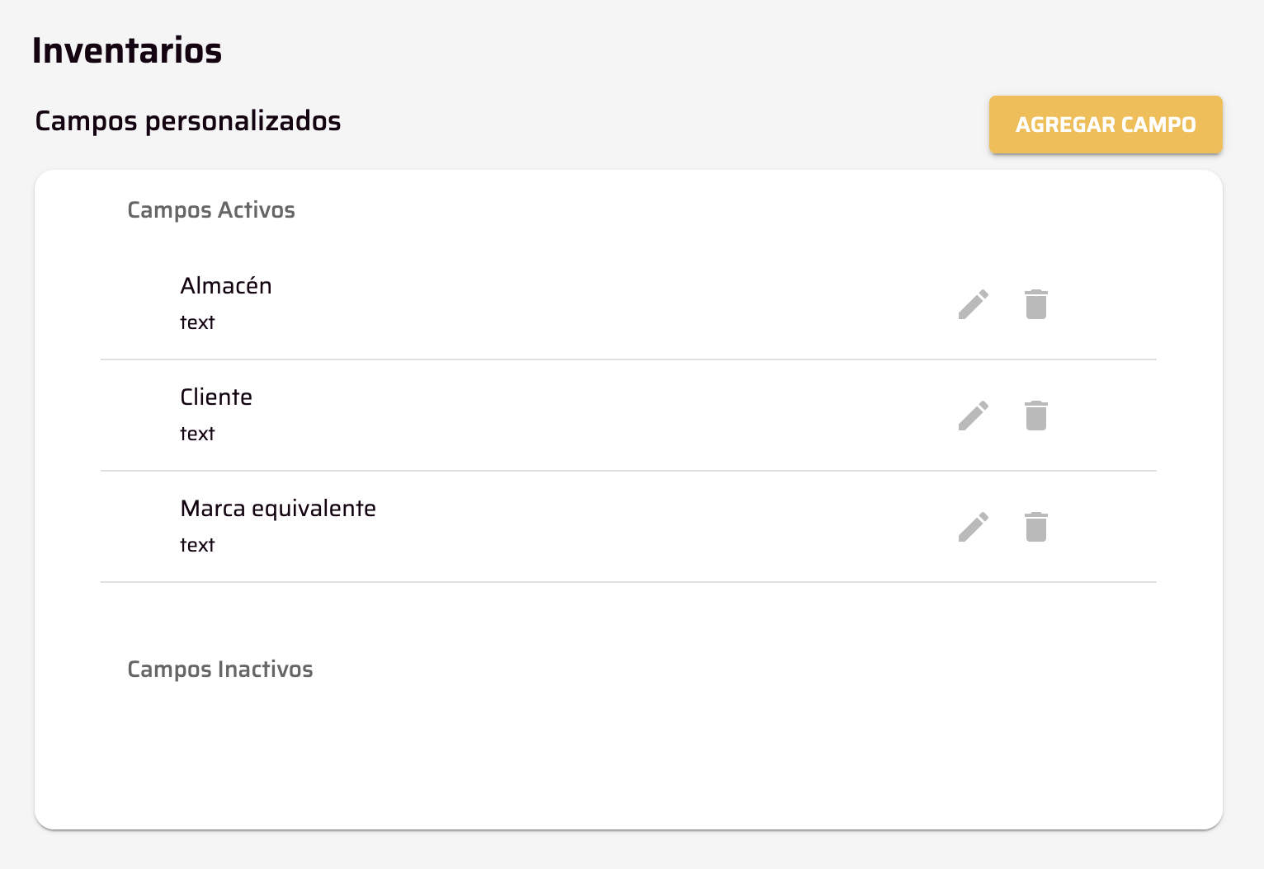Select the Almacén field name
The height and width of the screenshot is (869, 1264).
[x=226, y=285]
